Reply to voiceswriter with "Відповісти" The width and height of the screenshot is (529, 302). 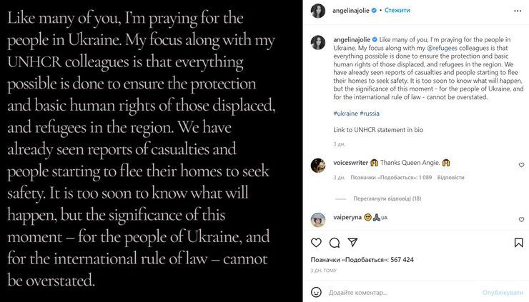click(450, 177)
